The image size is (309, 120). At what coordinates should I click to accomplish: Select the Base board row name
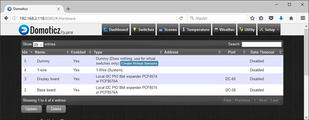pyautogui.click(x=46, y=90)
